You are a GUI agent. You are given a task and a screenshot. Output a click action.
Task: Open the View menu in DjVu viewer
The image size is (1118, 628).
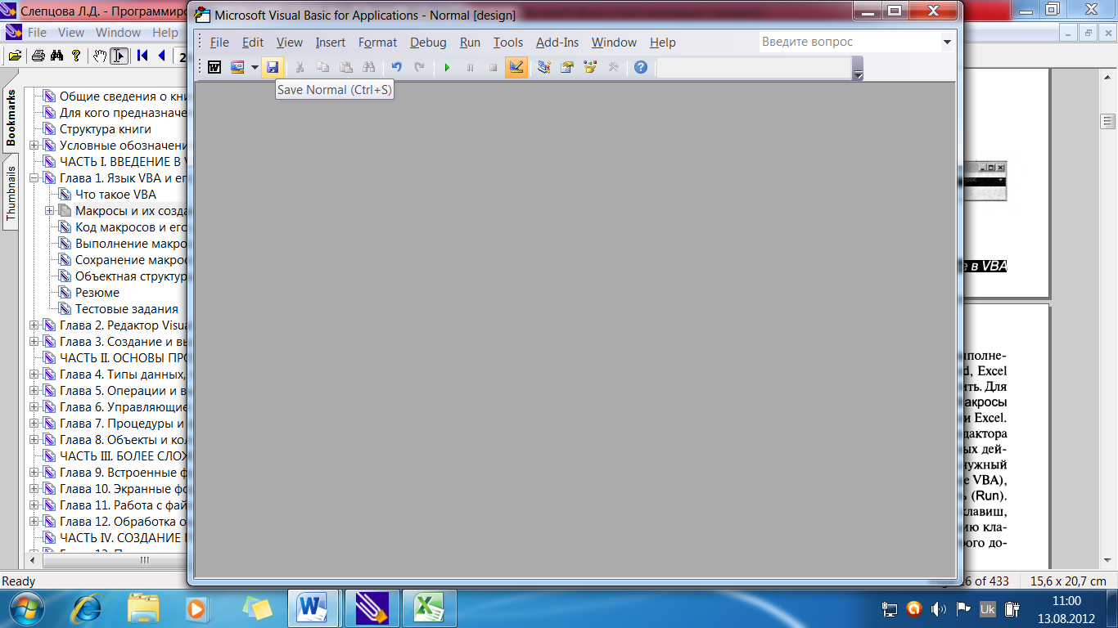[x=71, y=33]
